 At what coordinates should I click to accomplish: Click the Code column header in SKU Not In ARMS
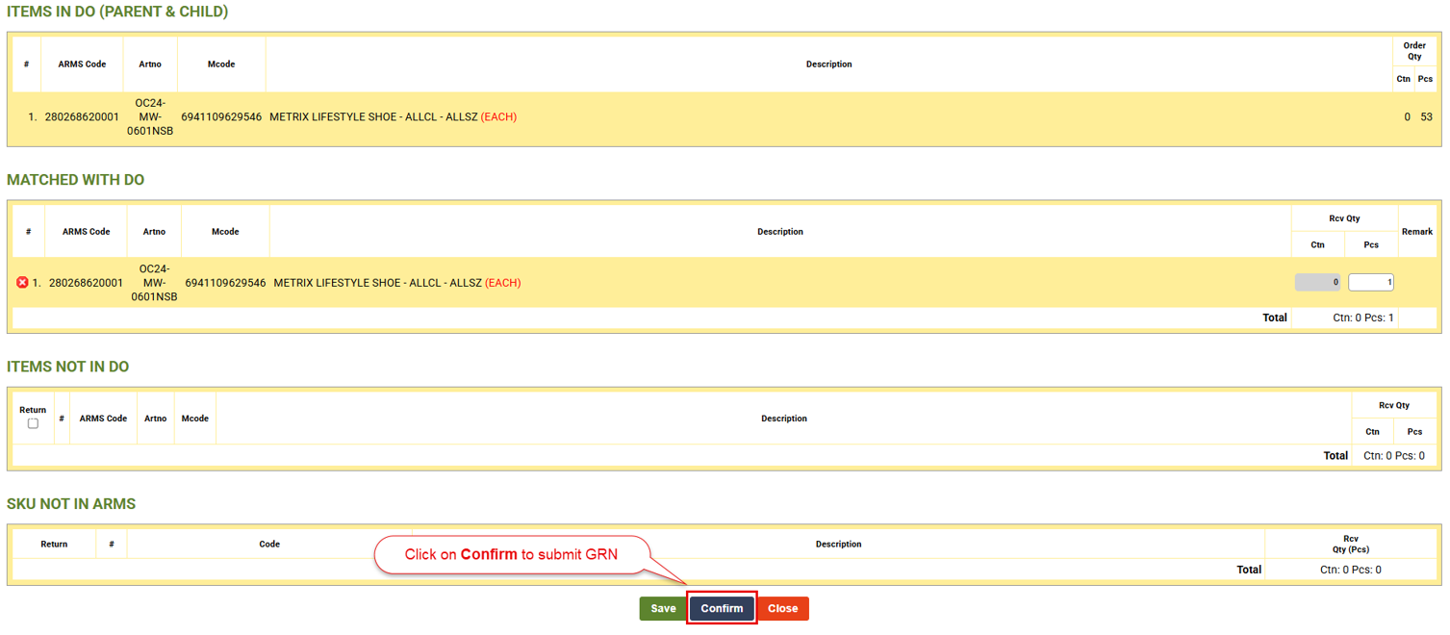tap(269, 545)
